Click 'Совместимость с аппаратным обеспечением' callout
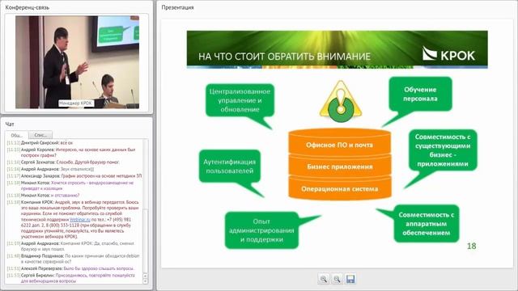Viewport: 518px width, 291px height. click(x=427, y=224)
